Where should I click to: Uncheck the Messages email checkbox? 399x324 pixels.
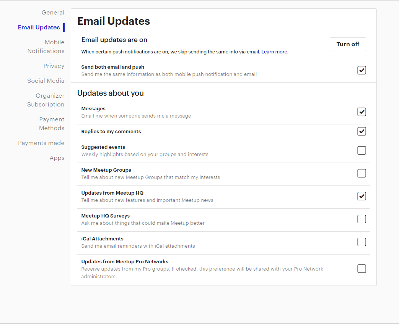tap(362, 112)
